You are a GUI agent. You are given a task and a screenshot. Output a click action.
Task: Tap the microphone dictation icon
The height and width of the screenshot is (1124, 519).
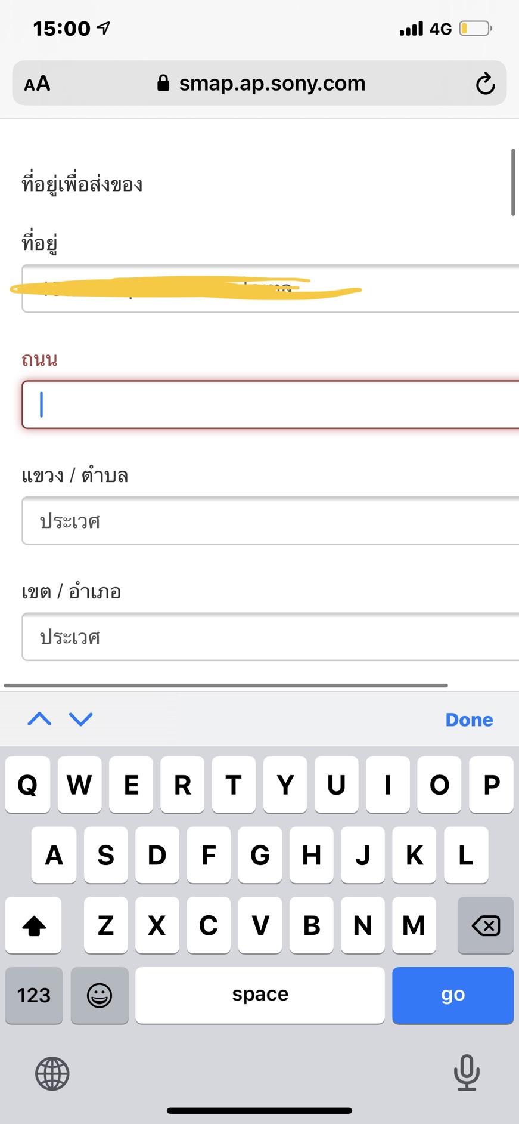(467, 1072)
